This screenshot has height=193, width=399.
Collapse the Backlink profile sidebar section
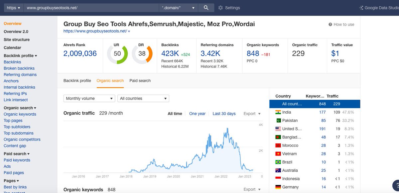(x=20, y=56)
